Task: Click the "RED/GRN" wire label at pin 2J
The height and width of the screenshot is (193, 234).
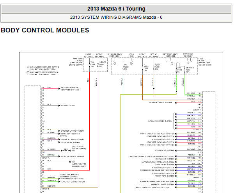Action: (51, 186)
